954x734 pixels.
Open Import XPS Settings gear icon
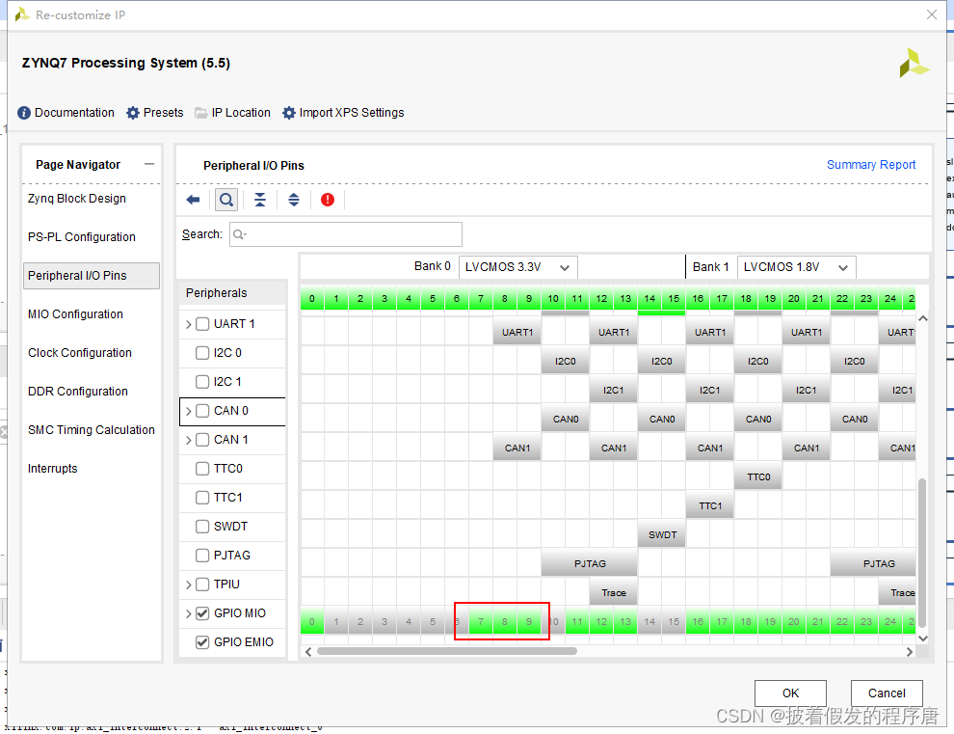click(x=289, y=113)
